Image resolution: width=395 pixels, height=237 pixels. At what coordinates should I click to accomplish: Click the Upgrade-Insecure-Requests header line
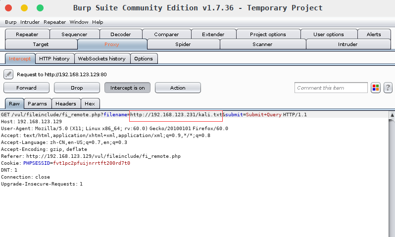42,184
